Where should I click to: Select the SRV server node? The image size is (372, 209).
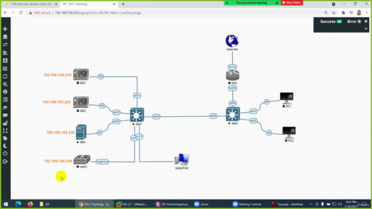pos(81,132)
